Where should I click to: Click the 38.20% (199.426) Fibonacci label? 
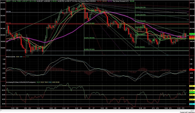[90, 38]
